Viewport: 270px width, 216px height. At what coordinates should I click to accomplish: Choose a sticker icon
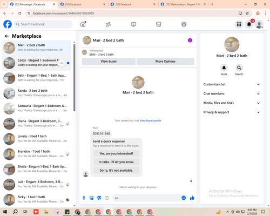click(99, 198)
